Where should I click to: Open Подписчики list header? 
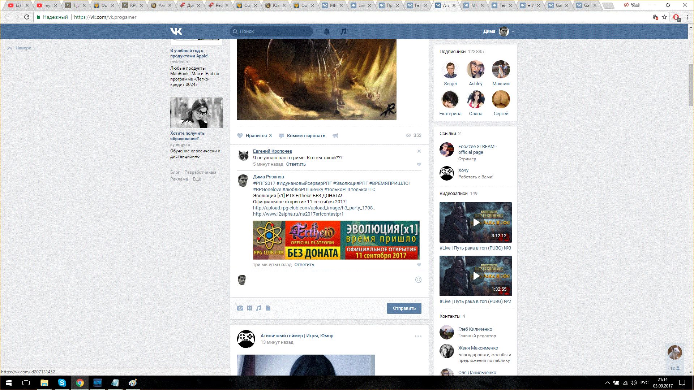pos(462,52)
